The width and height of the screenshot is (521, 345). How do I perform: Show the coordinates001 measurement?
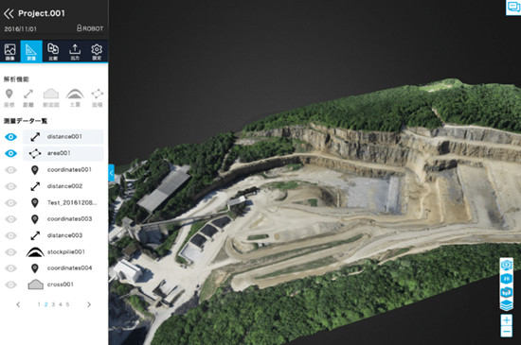coord(11,170)
